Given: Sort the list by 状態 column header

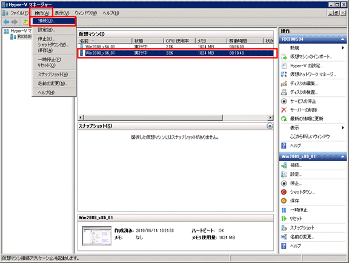Looking at the screenshot, I should [x=148, y=41].
